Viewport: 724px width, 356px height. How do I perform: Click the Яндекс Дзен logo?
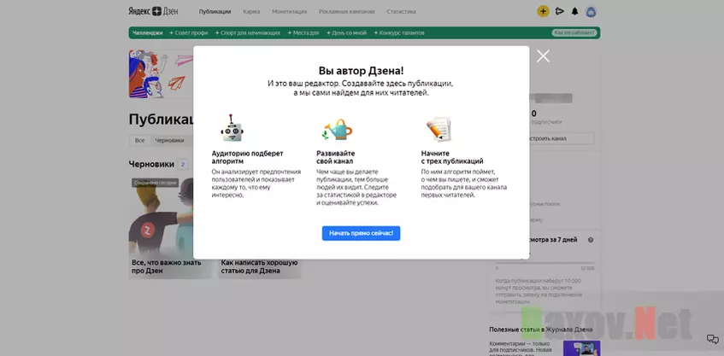point(153,12)
